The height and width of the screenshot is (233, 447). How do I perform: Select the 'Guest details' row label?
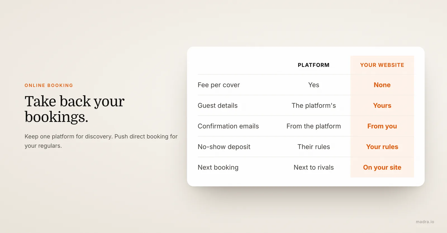(x=218, y=106)
